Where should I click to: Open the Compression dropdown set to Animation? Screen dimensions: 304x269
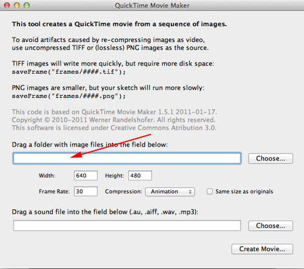[x=170, y=192]
